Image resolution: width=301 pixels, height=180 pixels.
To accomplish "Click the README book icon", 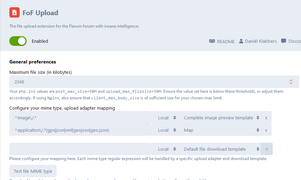I will click(212, 41).
